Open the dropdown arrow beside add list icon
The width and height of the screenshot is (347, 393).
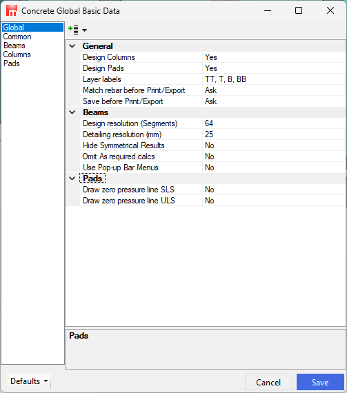pyautogui.click(x=84, y=30)
